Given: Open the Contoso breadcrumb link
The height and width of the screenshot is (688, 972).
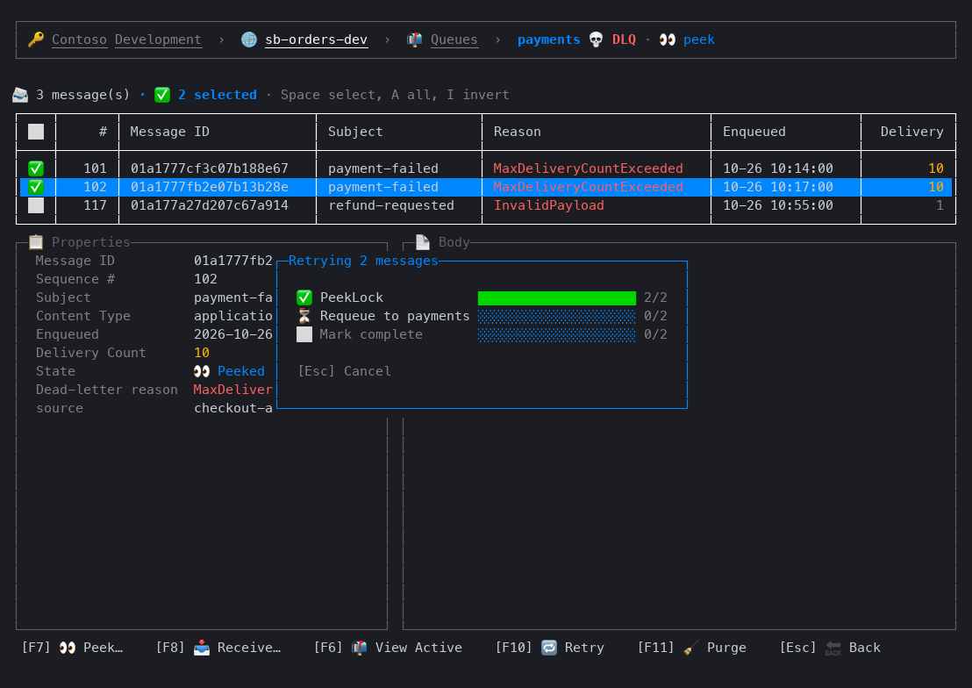Looking at the screenshot, I should point(79,39).
